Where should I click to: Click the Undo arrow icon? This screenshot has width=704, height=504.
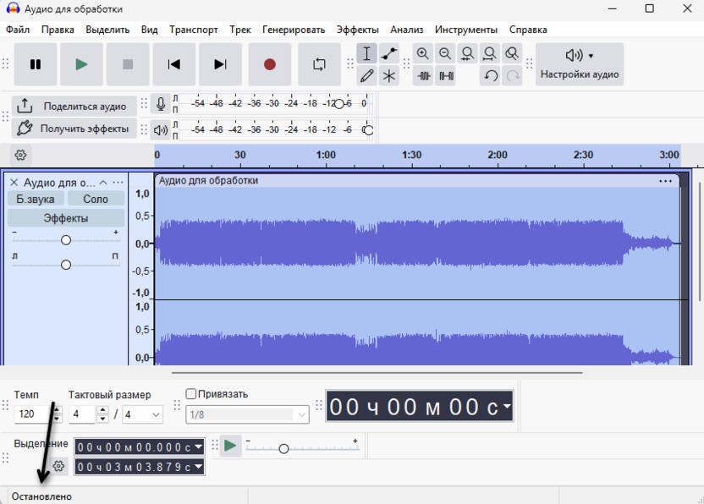tap(490, 76)
